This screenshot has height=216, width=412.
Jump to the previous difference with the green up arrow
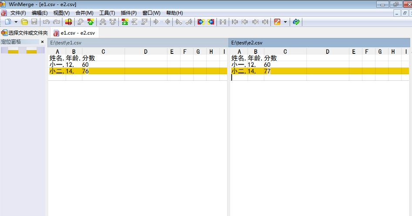pyautogui.click(x=90, y=22)
